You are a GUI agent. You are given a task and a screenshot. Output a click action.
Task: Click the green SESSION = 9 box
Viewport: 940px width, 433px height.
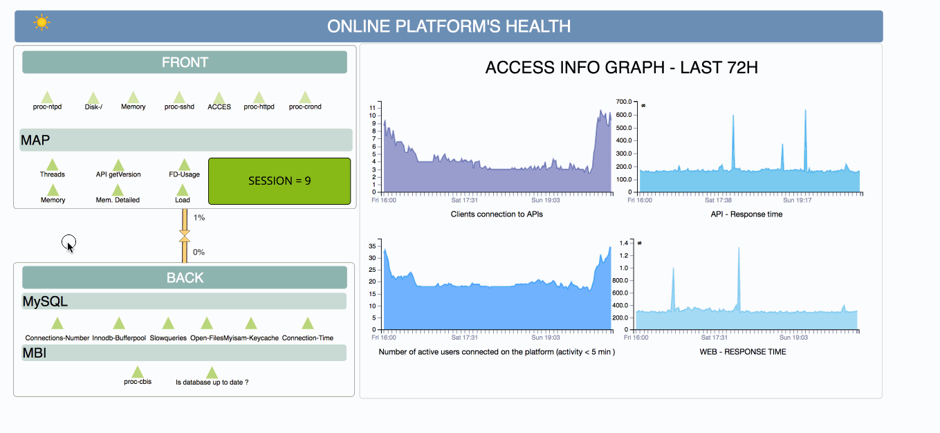[279, 181]
